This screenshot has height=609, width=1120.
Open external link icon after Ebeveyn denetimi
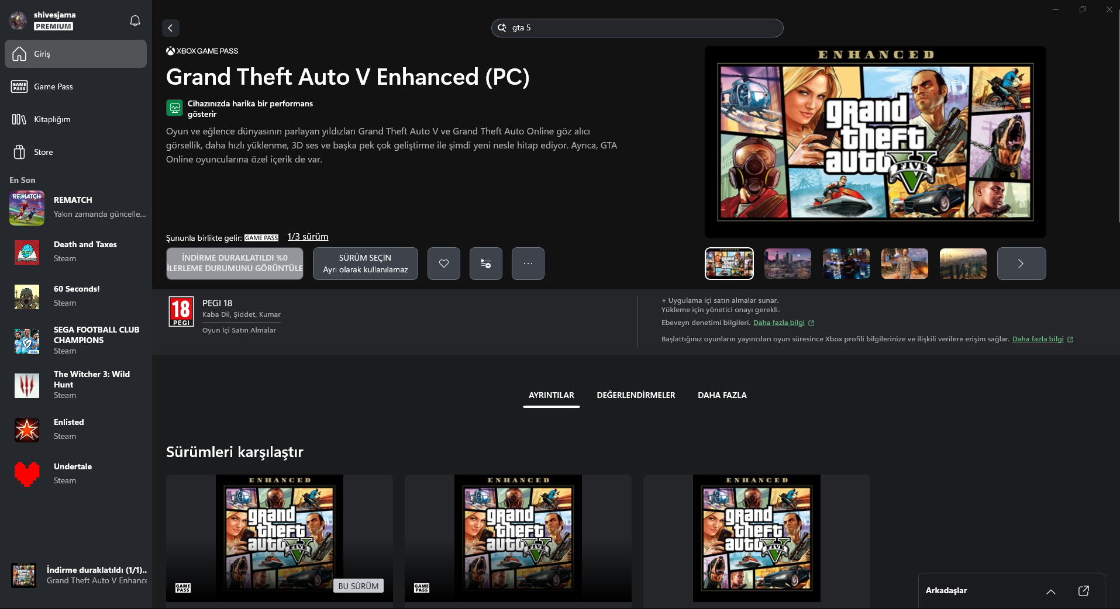811,323
